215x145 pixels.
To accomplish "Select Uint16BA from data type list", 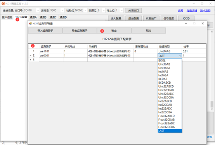I will [170, 68].
